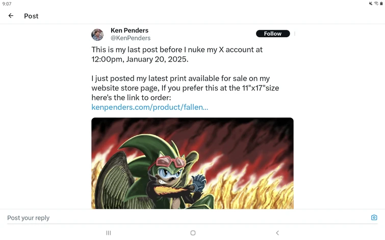Follow Ken Penders

pos(272,34)
